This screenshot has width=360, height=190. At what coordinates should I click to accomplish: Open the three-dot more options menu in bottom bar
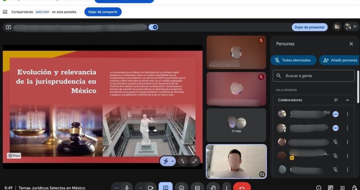pyautogui.click(x=227, y=188)
